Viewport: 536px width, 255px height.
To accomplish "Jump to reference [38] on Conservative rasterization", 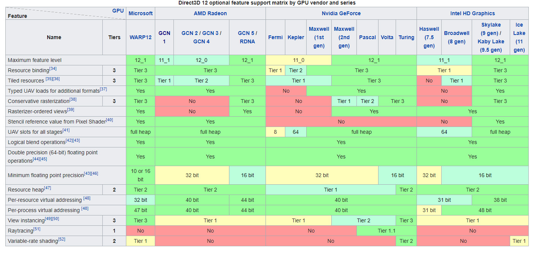I will (x=73, y=100).
